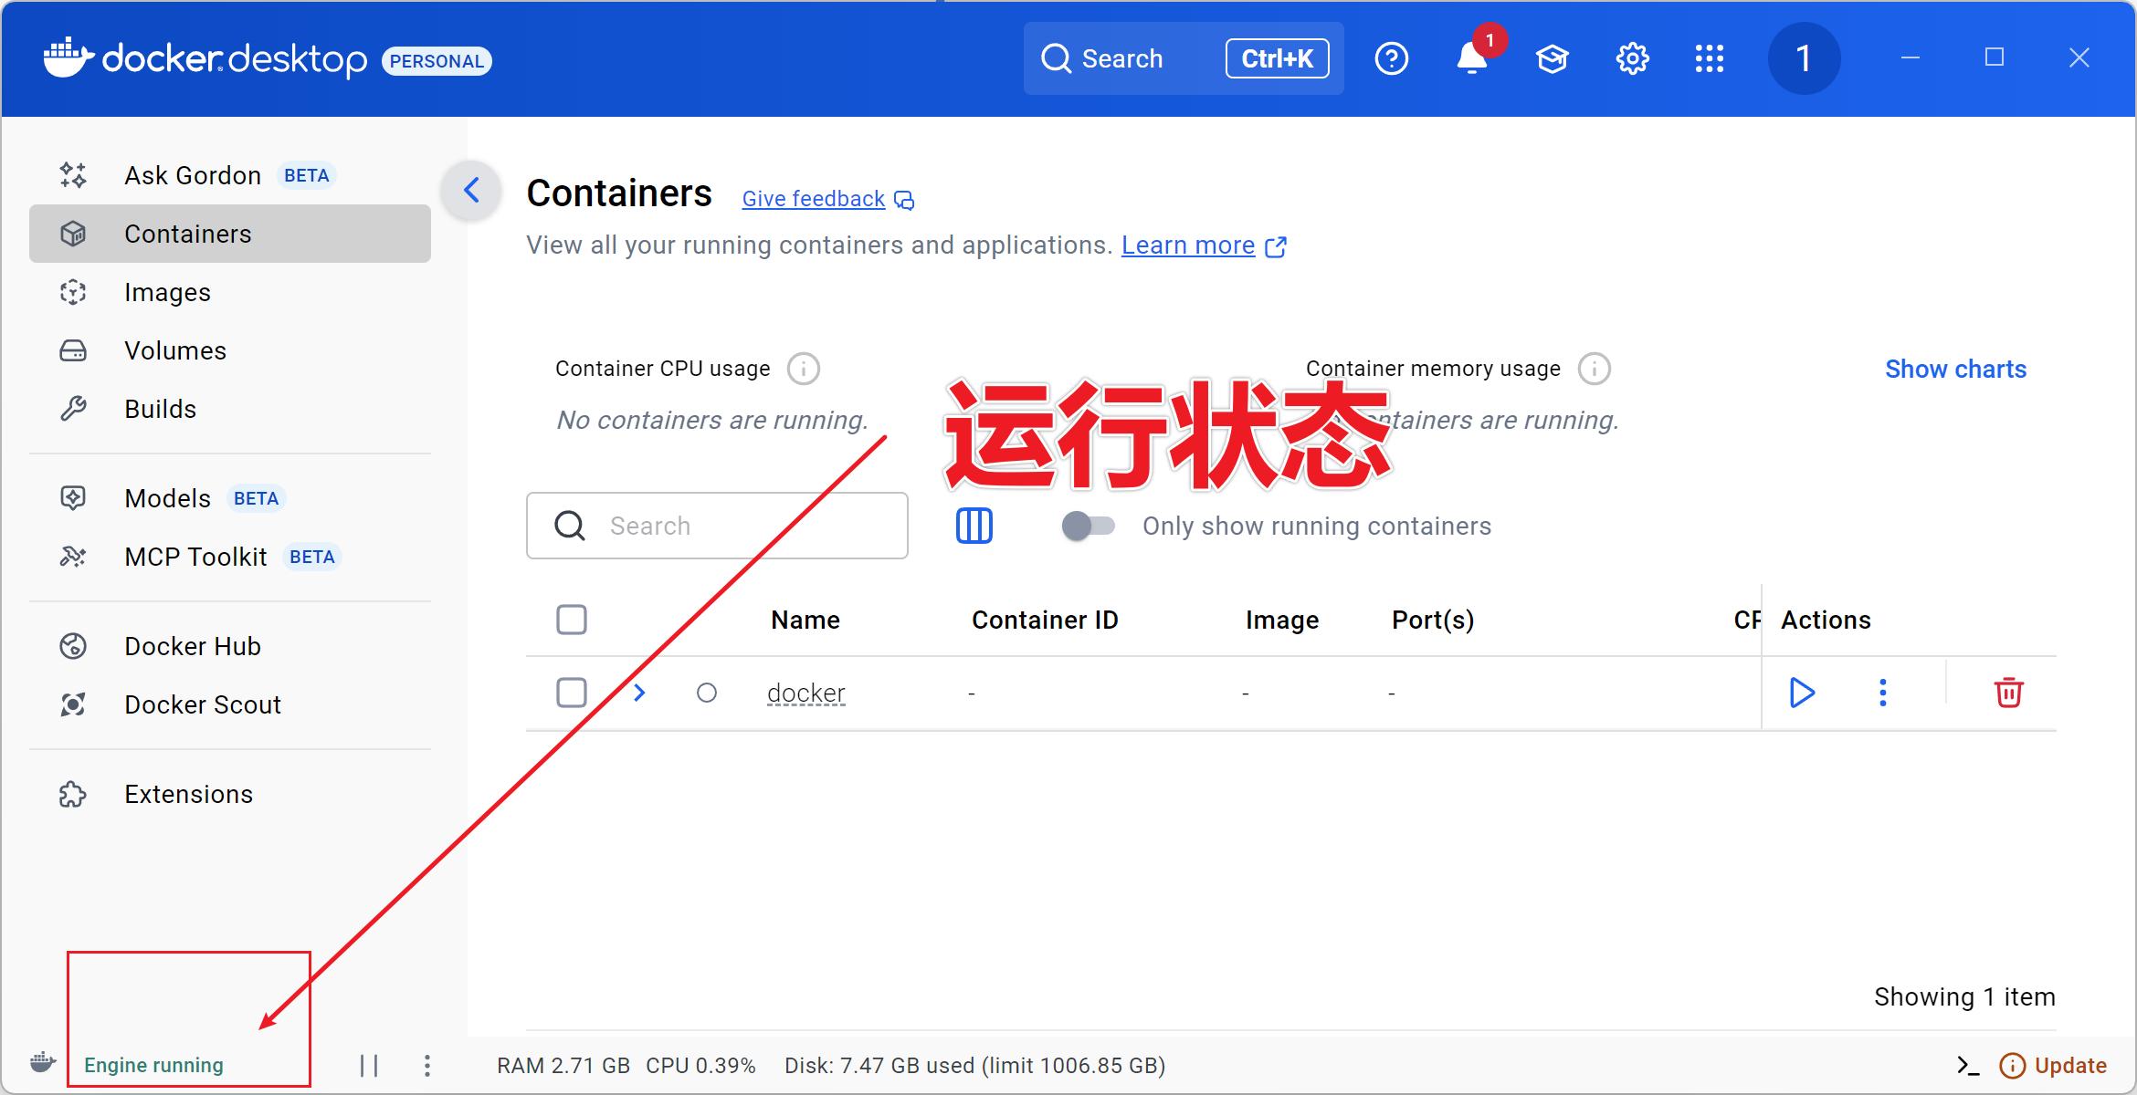Expand the docker container row

click(637, 692)
